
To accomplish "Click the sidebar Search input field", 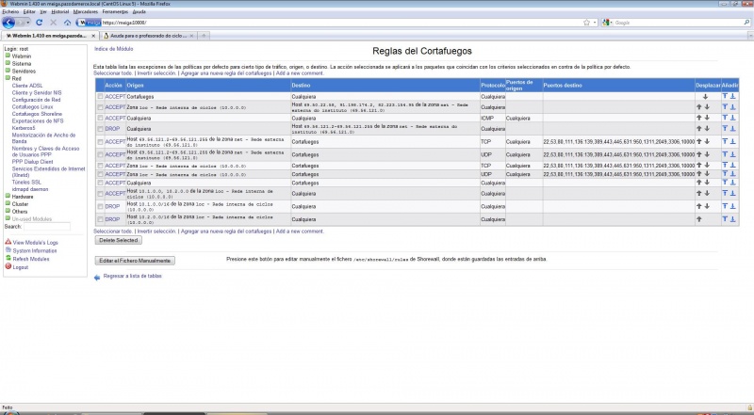I will (47, 227).
